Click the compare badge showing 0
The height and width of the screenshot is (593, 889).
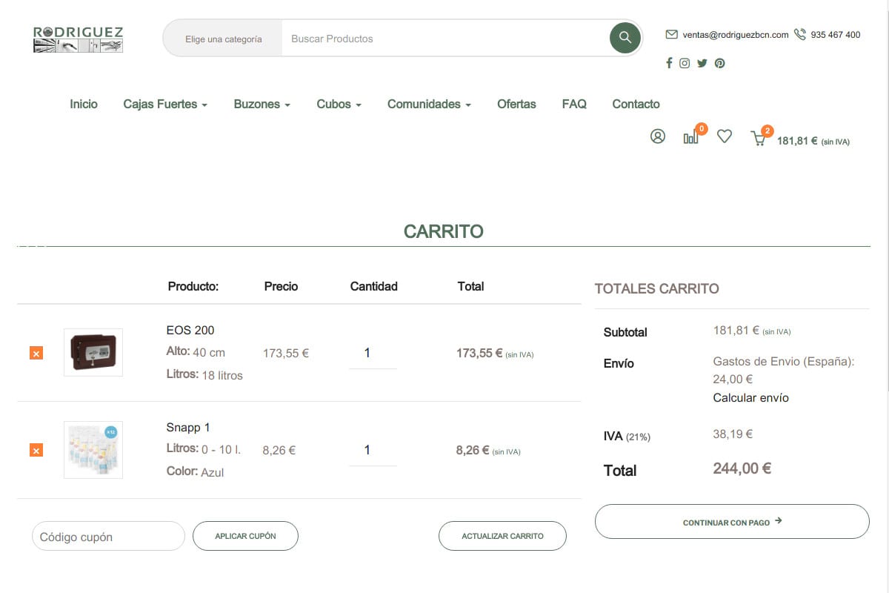point(702,129)
